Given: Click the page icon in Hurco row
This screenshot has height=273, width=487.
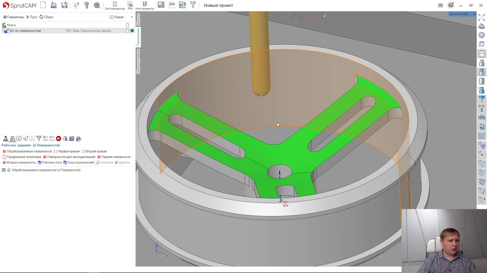Looking at the screenshot, I should (x=127, y=25).
